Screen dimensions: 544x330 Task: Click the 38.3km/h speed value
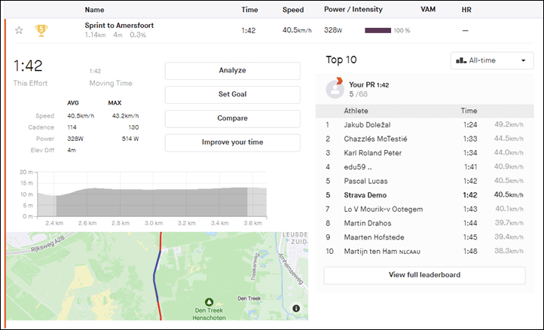pyautogui.click(x=509, y=251)
